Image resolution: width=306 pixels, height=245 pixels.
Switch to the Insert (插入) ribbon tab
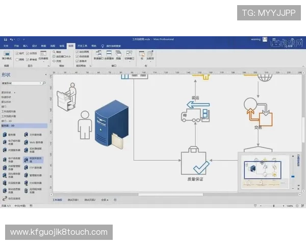pos(25,46)
